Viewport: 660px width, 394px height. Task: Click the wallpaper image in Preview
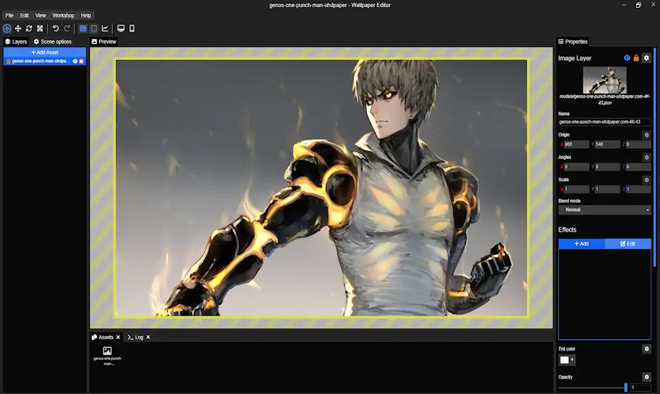321,187
